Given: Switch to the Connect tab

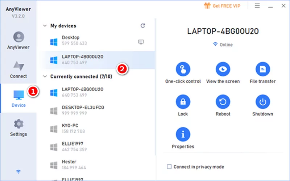Looking at the screenshot, I should [18, 70].
